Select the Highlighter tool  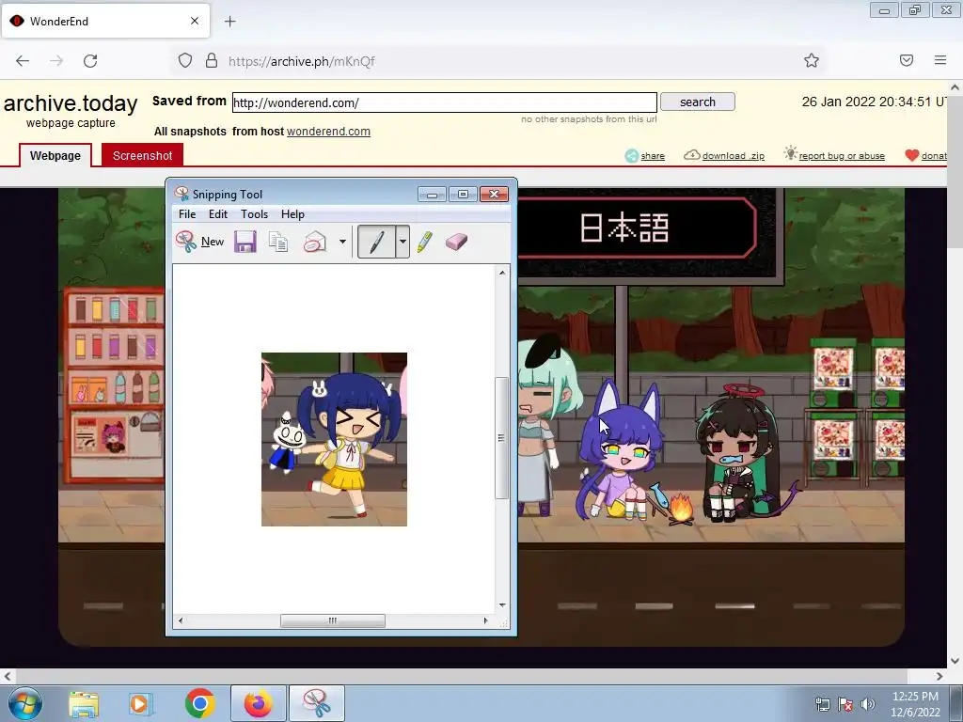[424, 242]
